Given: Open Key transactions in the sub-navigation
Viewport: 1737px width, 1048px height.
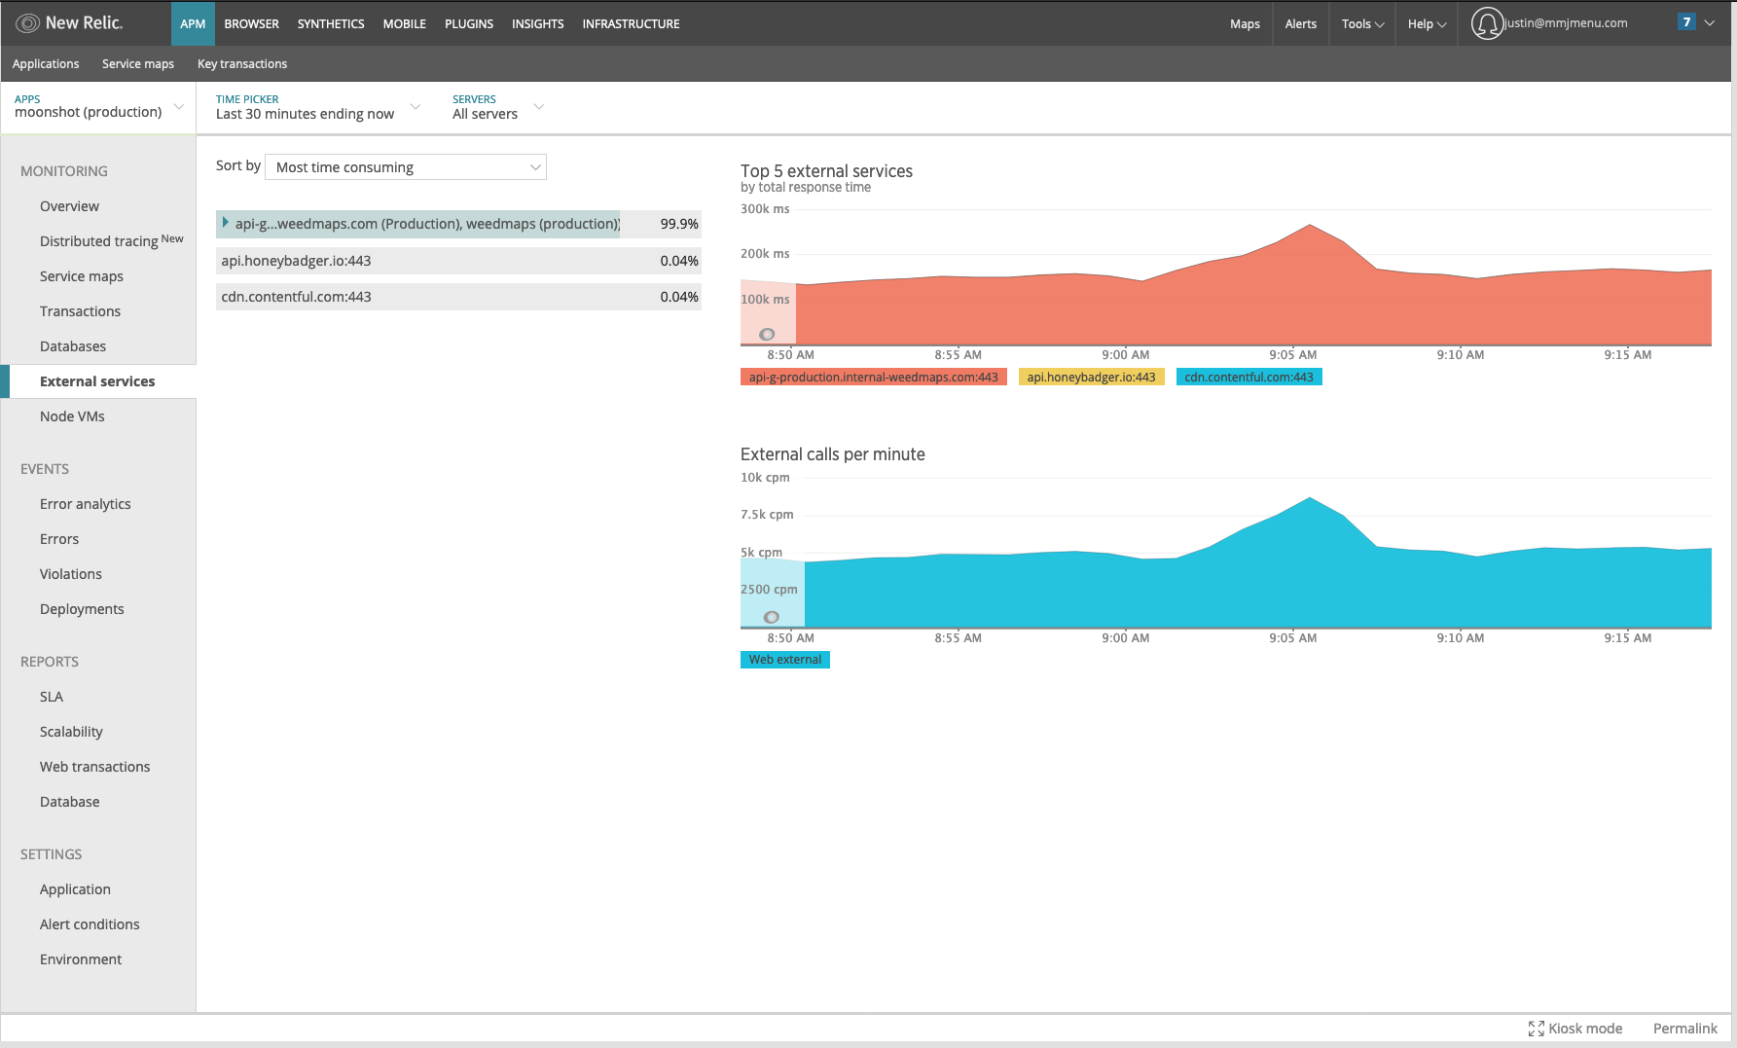Looking at the screenshot, I should click(242, 63).
